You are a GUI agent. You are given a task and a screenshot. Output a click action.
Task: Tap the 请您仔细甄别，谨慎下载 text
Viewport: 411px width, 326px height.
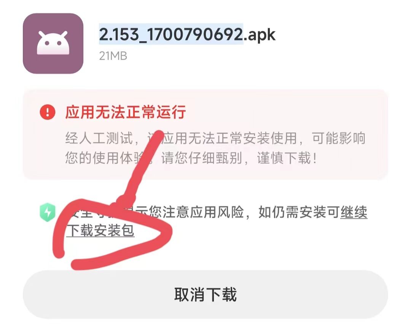tap(239, 158)
